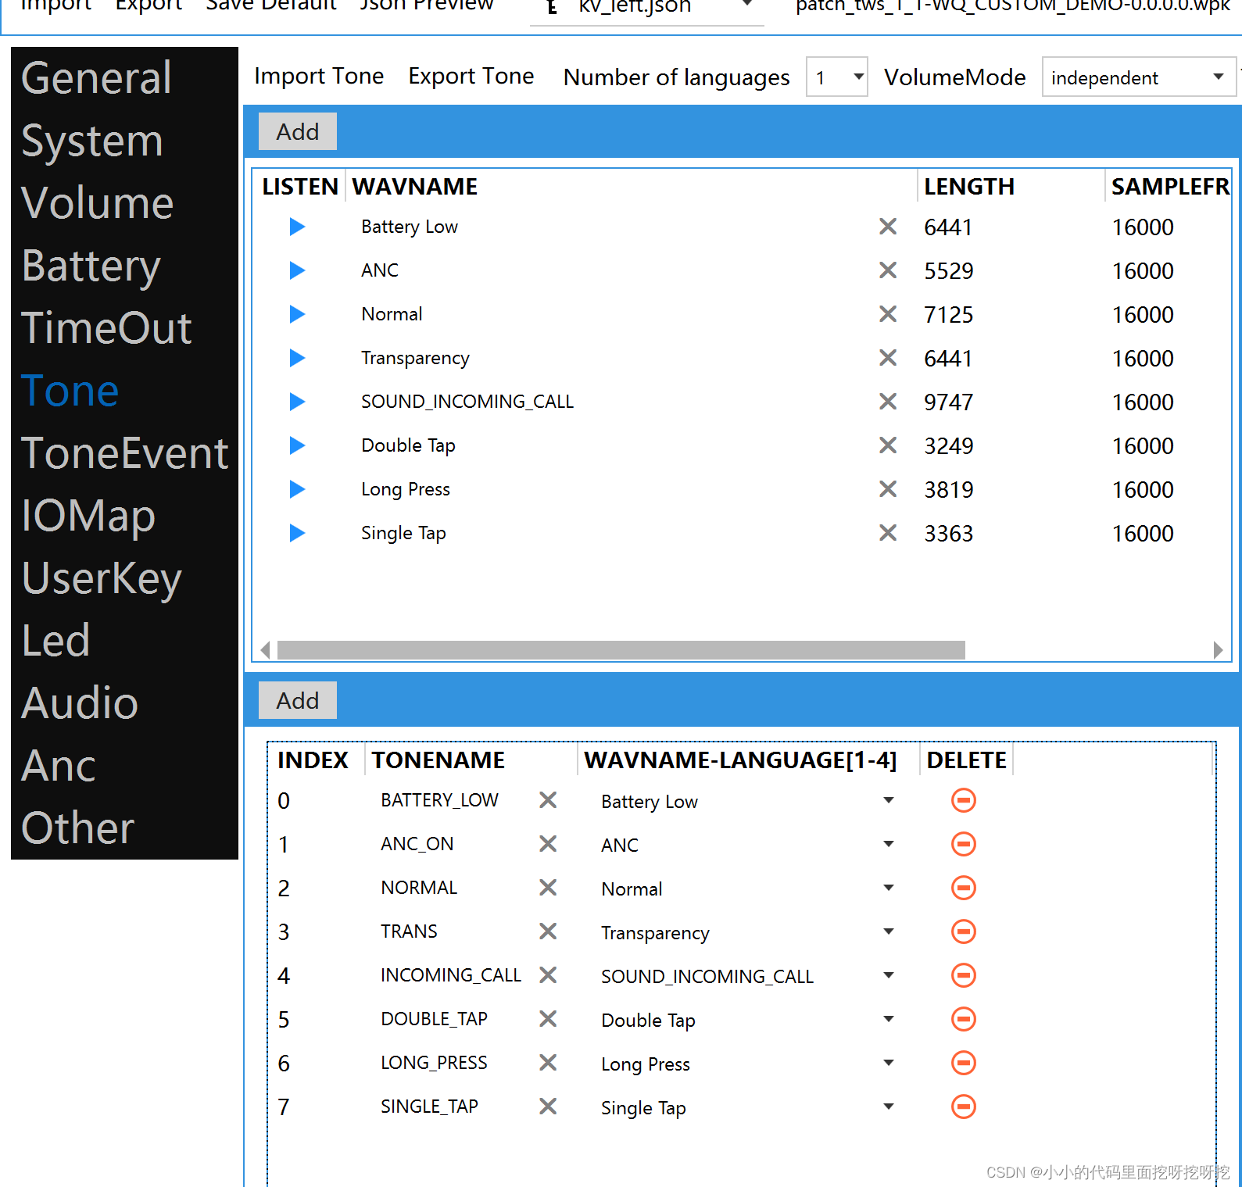Click Import Tone

(x=319, y=76)
